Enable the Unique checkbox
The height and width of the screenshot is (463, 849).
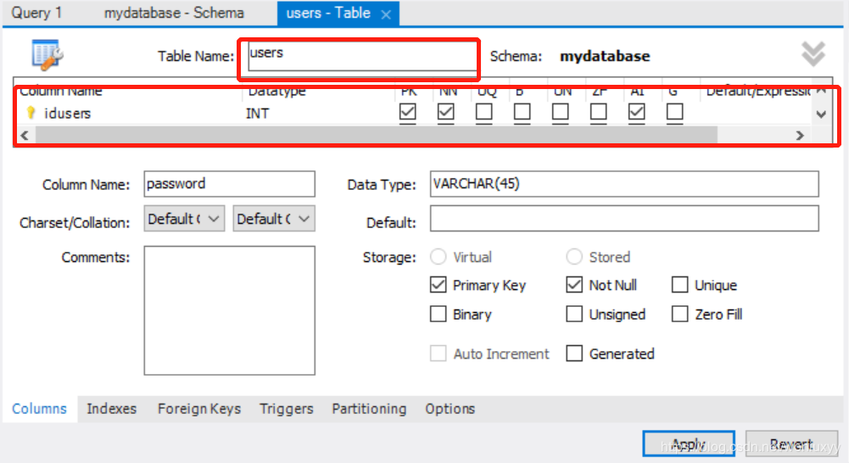[679, 285]
